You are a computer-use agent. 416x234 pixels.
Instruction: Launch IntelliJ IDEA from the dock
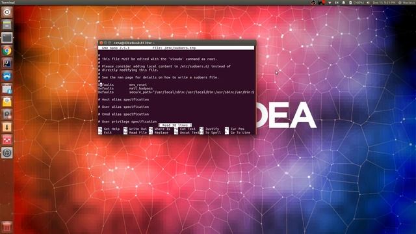[7, 64]
